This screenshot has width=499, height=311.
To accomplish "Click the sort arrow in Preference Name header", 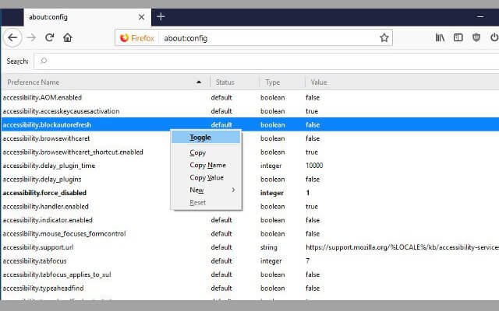I will pos(199,82).
